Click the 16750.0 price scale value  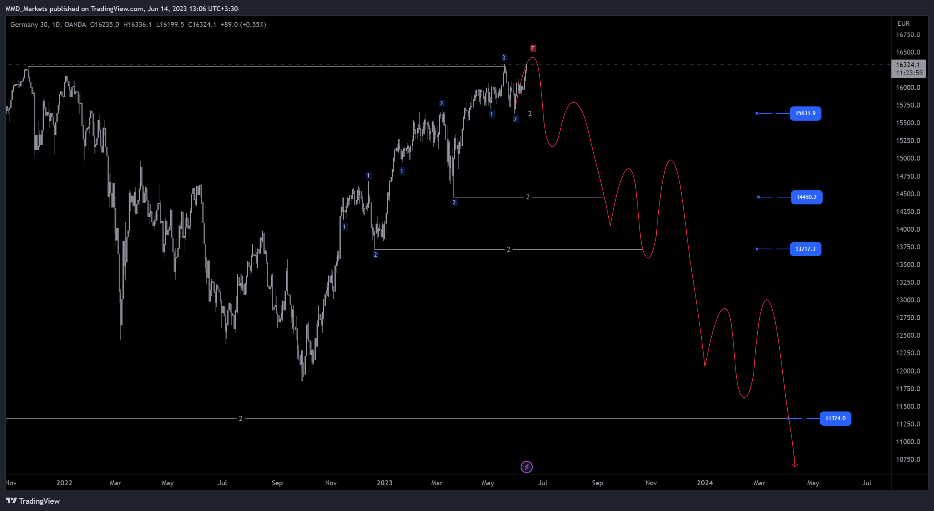pos(908,35)
